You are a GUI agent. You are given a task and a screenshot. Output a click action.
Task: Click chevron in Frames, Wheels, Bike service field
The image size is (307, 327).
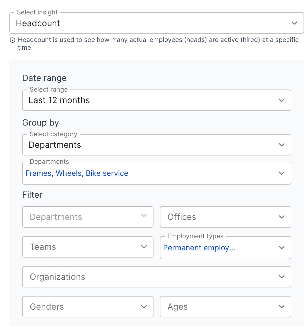click(281, 173)
